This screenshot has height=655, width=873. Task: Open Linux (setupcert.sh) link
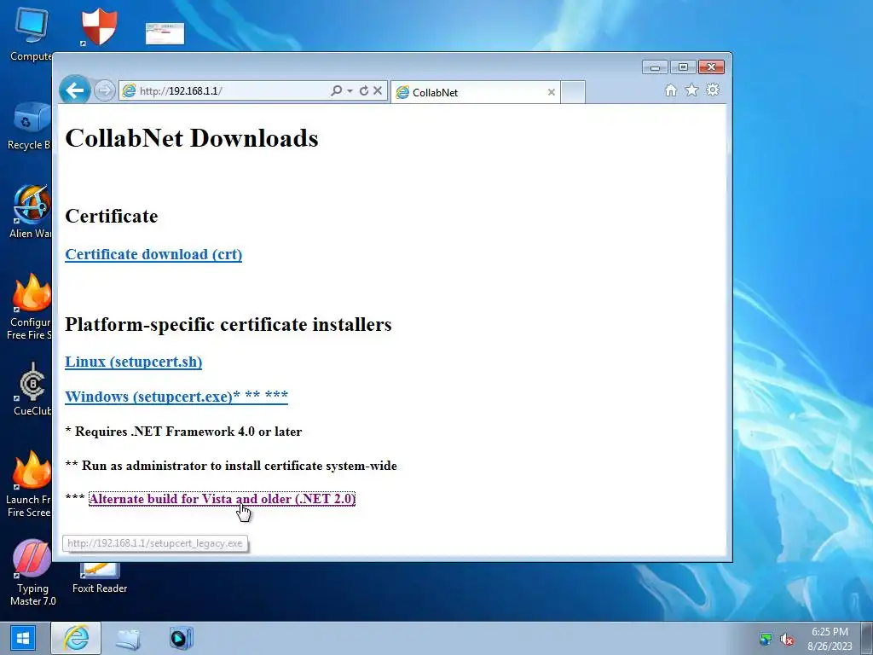point(134,362)
